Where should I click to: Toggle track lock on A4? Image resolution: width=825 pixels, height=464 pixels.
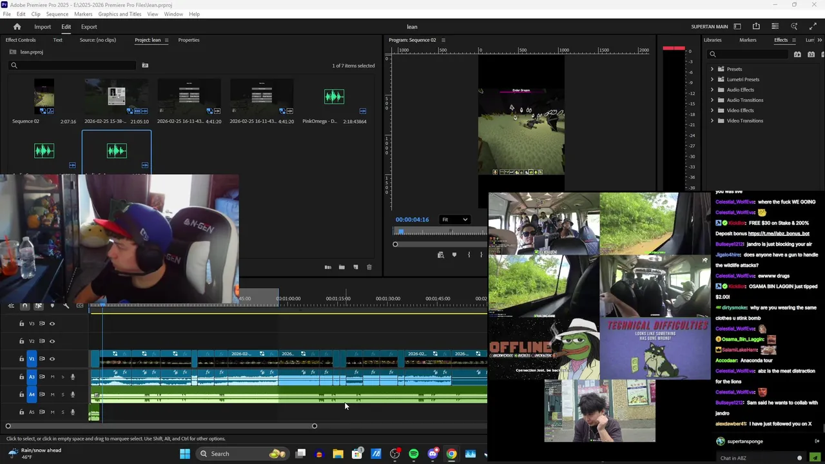click(21, 394)
